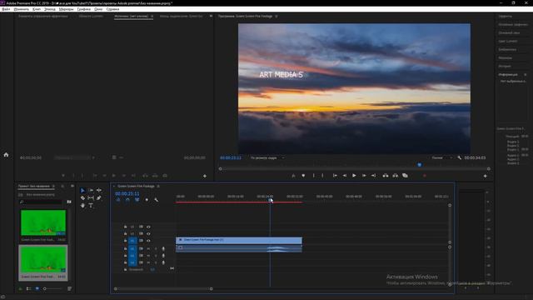Go to In point in Program monitor
The height and width of the screenshot is (300, 533).
(x=335, y=176)
